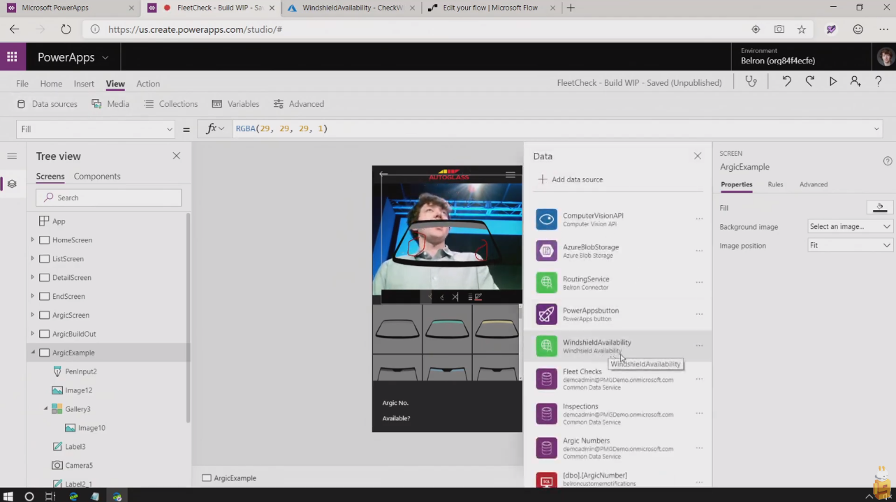Toggle the hamburger menu in left rail

(12, 156)
